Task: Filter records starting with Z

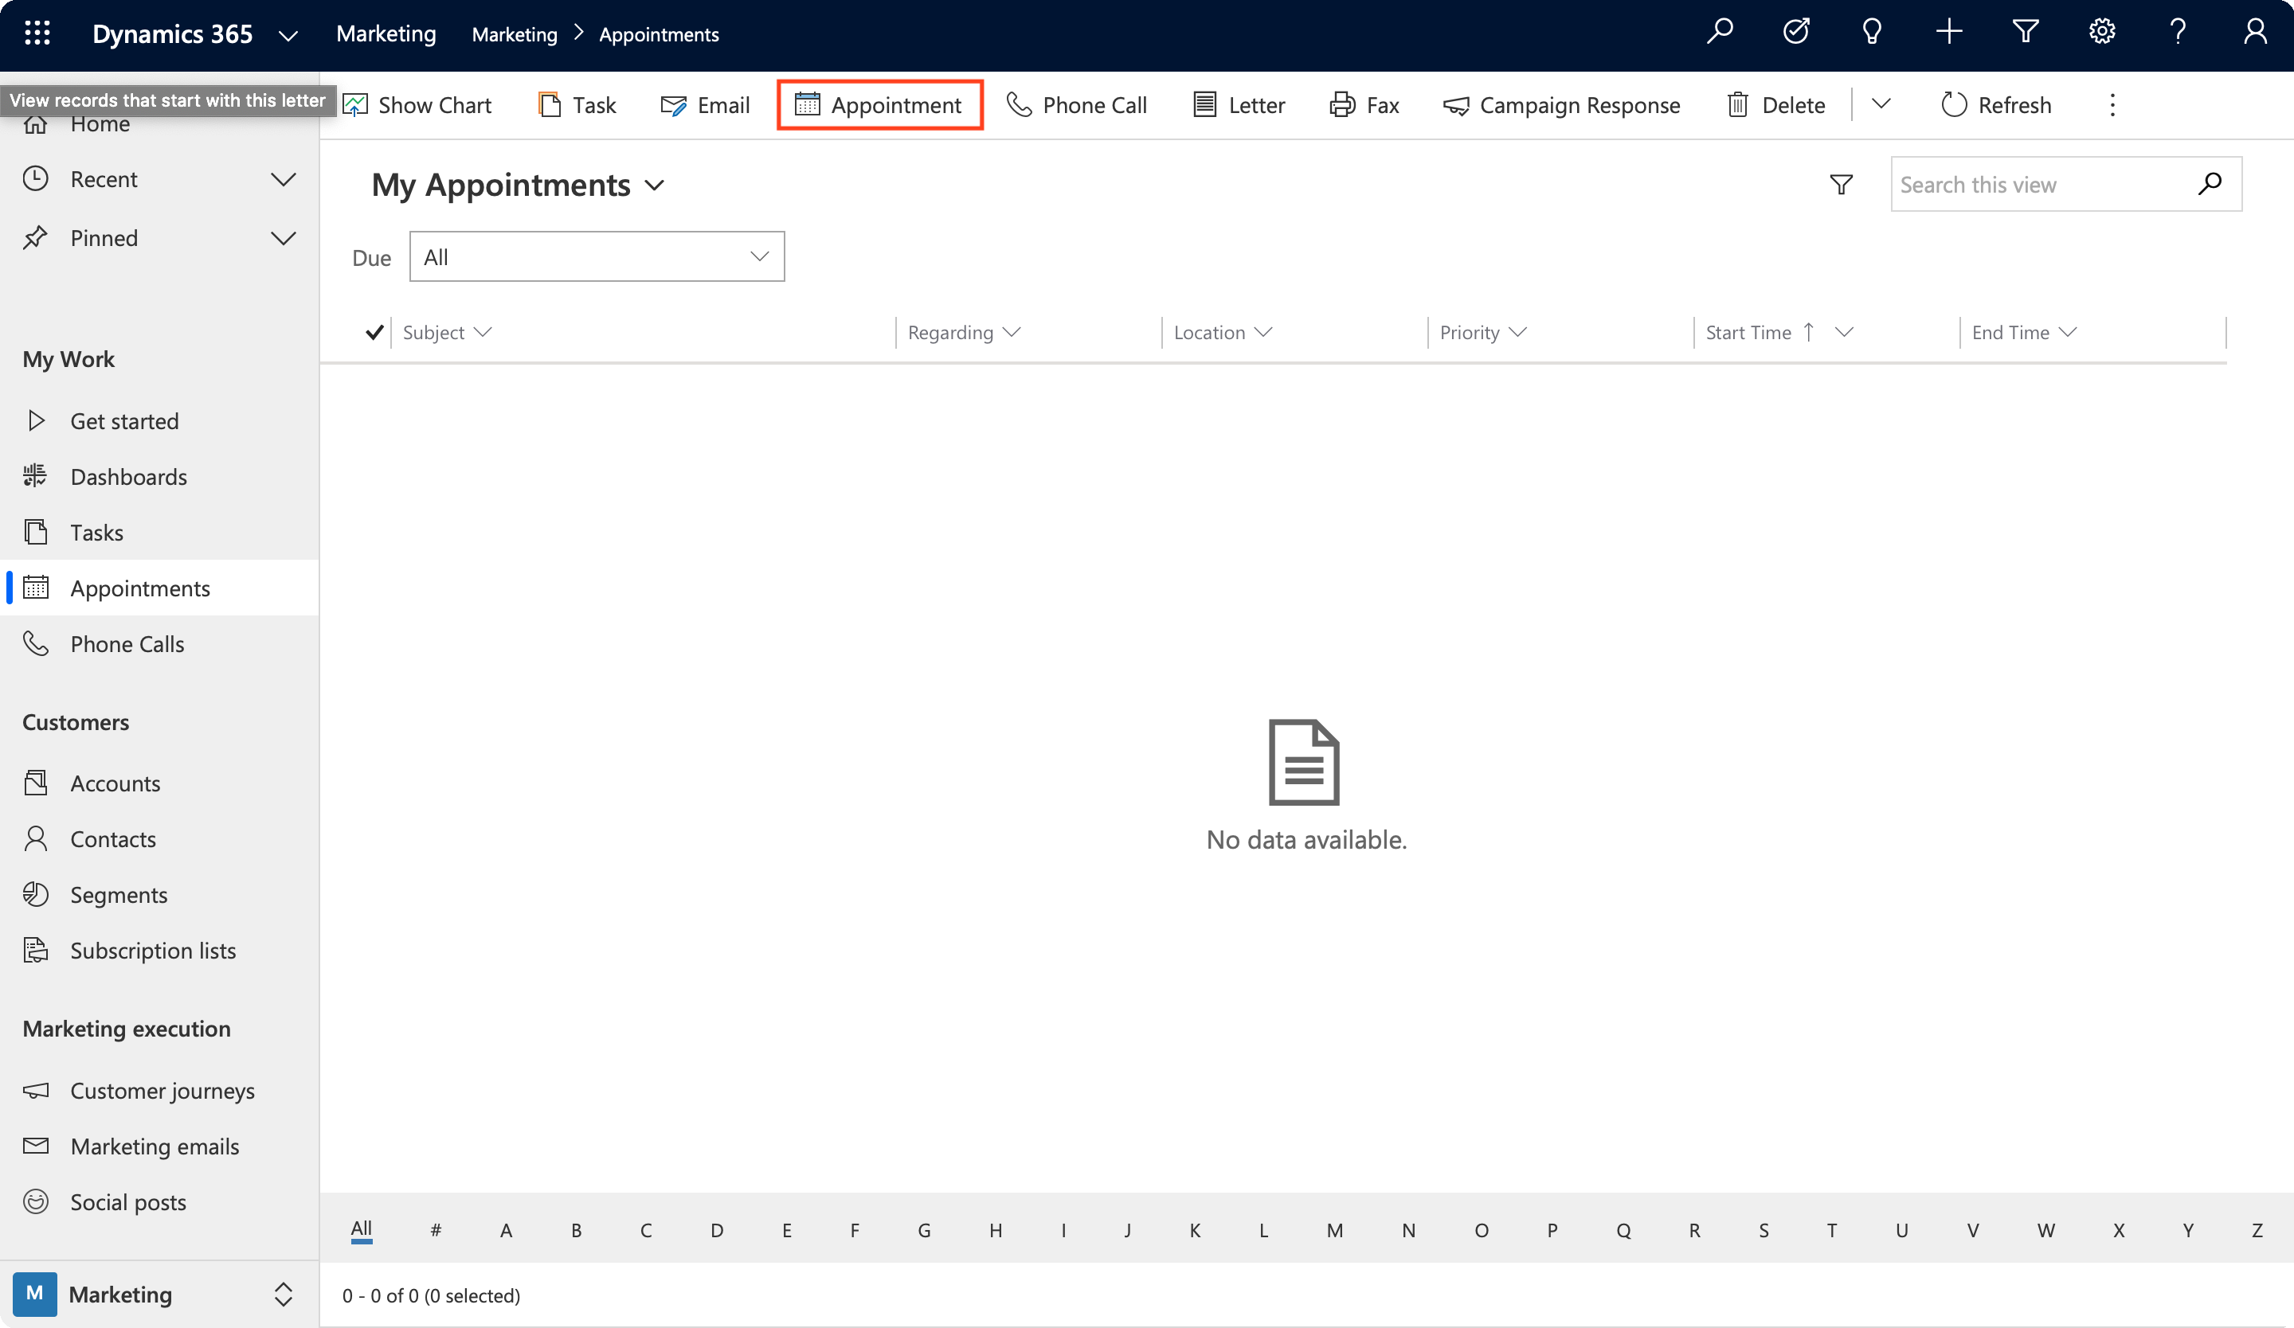Action: [x=2257, y=1230]
